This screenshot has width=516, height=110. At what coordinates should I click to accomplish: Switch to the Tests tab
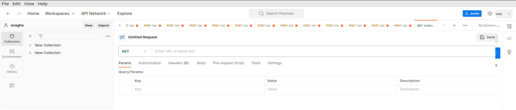(256, 63)
